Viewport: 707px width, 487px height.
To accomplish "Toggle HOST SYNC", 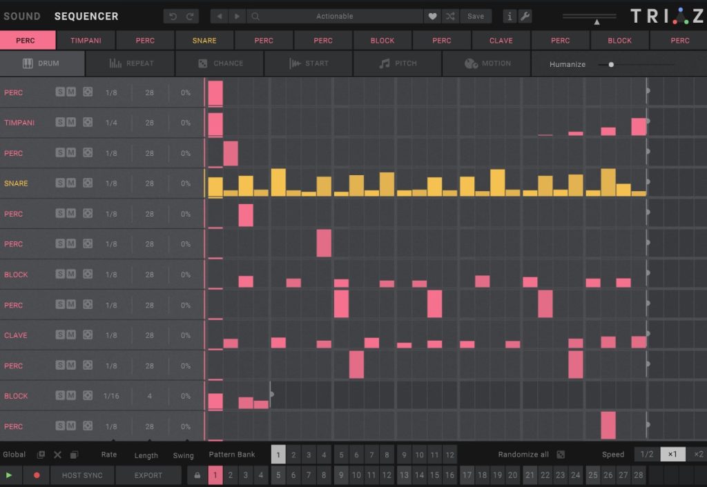I will [81, 475].
